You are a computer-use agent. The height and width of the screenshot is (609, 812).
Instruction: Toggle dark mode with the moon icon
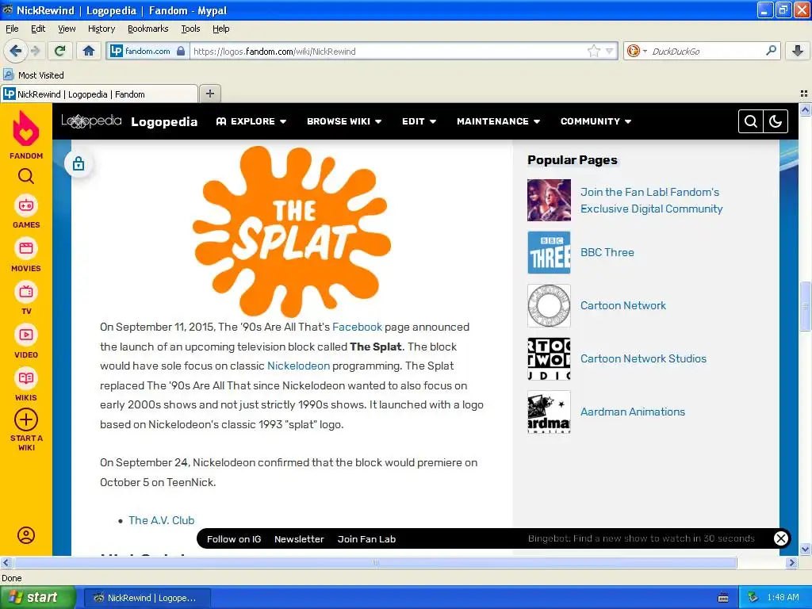(776, 121)
